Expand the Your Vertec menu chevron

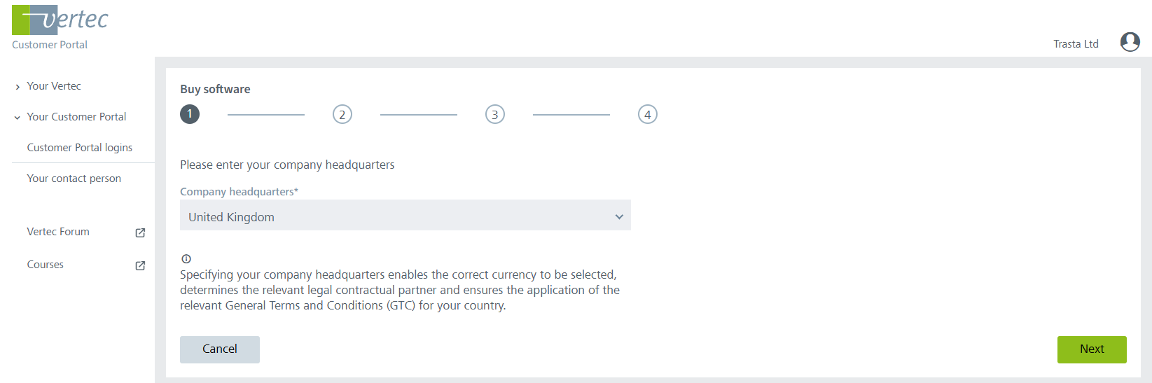(18, 87)
